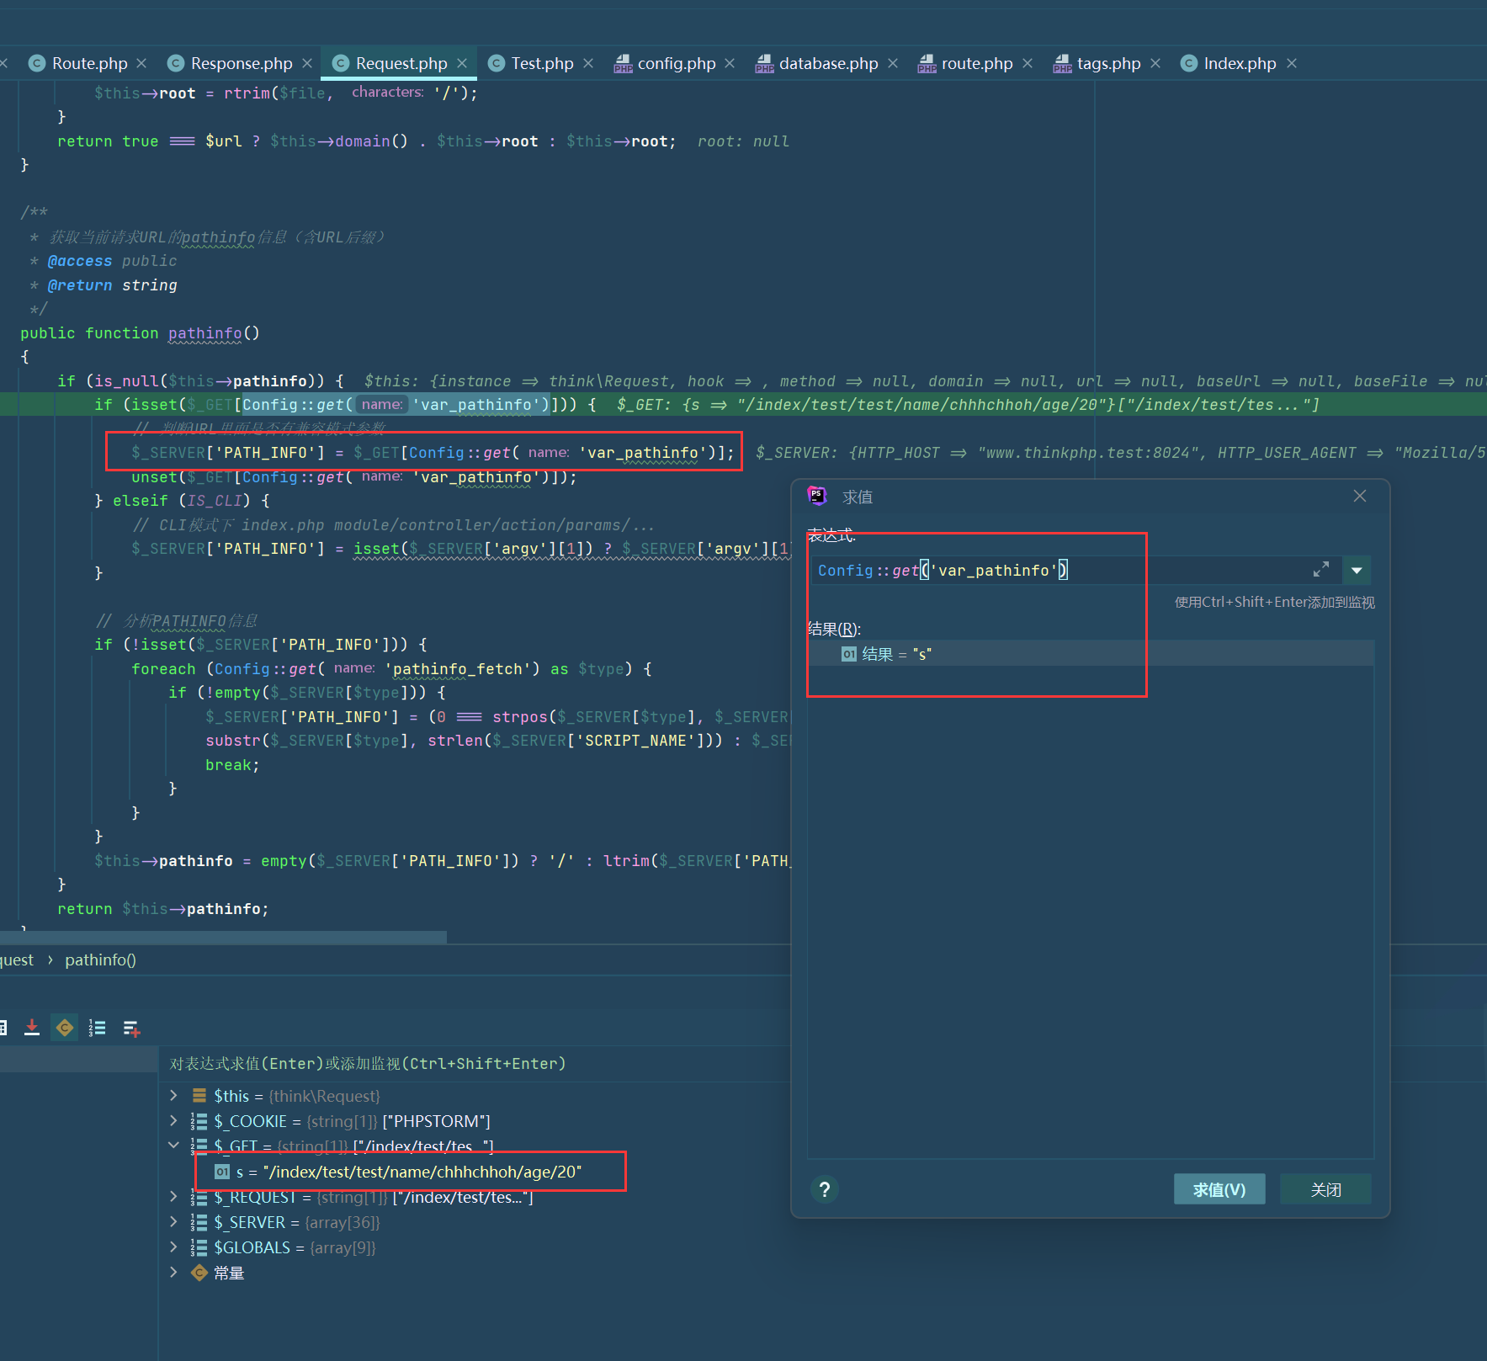
Task: Open expression history dropdown in 求值 dialog
Action: [x=1357, y=570]
